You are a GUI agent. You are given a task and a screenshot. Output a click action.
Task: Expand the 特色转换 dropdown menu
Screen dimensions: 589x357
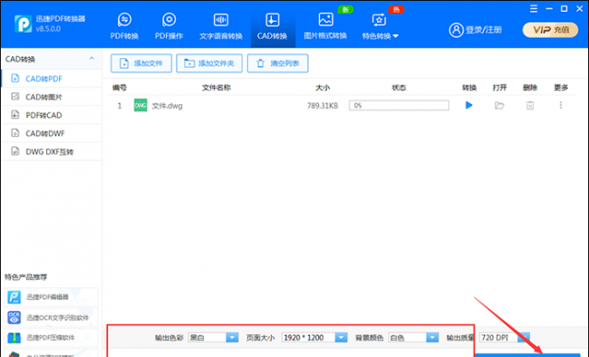click(380, 26)
